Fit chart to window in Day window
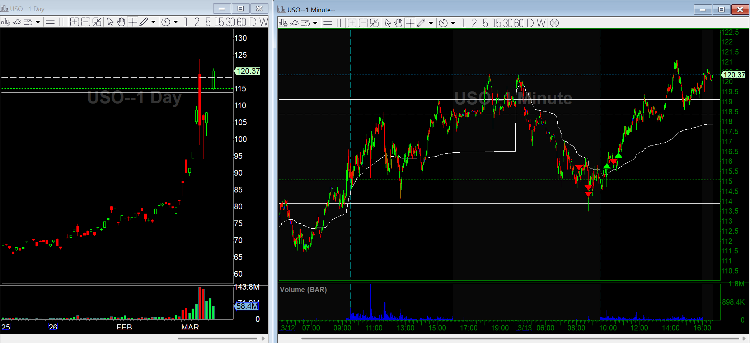 coord(97,22)
